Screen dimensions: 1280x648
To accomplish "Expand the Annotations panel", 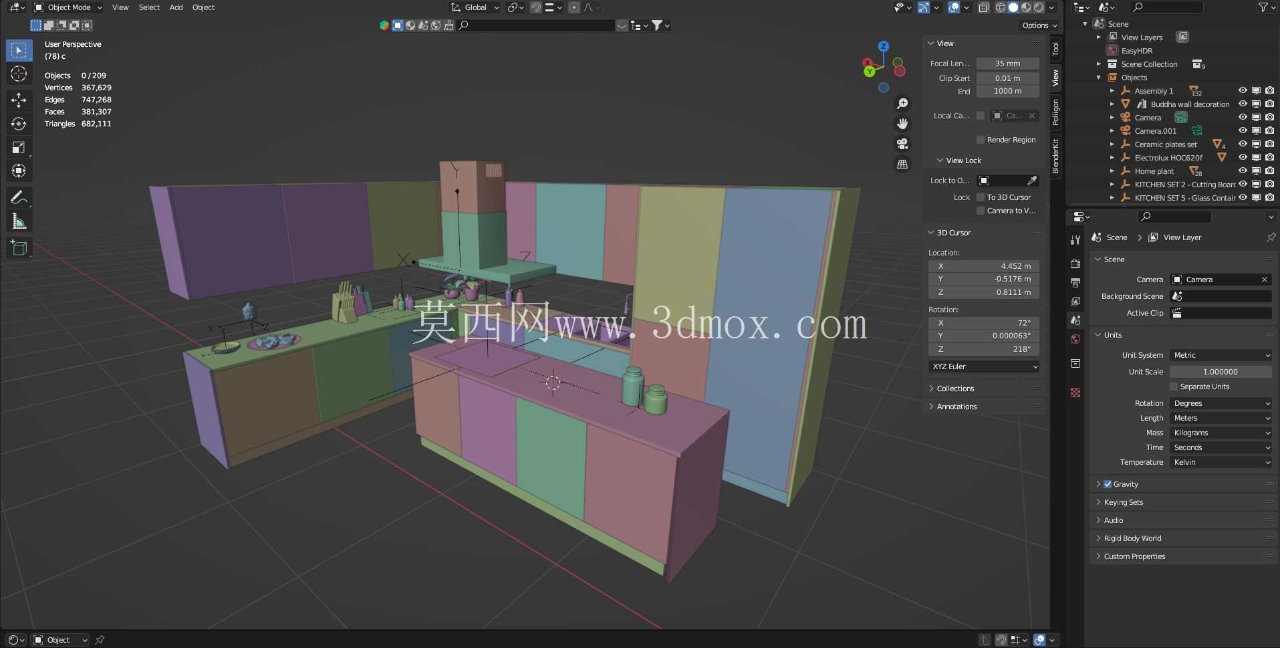I will coord(956,407).
